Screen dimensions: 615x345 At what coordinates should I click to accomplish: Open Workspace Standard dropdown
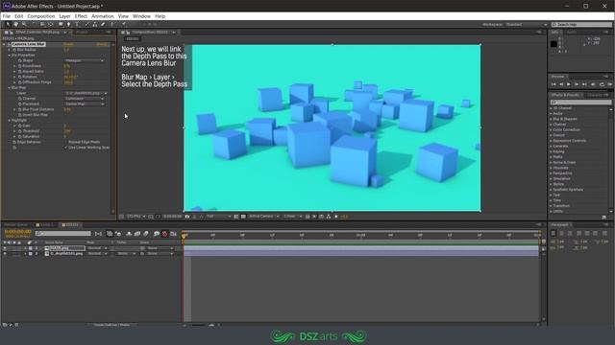coord(527,24)
